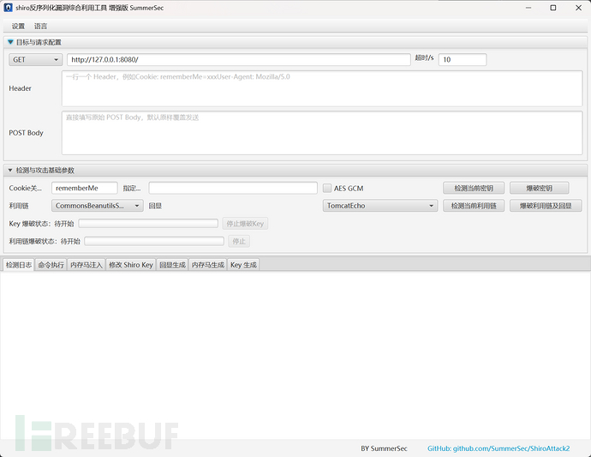
Task: Switch to the 修改 Shiro Key tab
Action: click(131, 265)
